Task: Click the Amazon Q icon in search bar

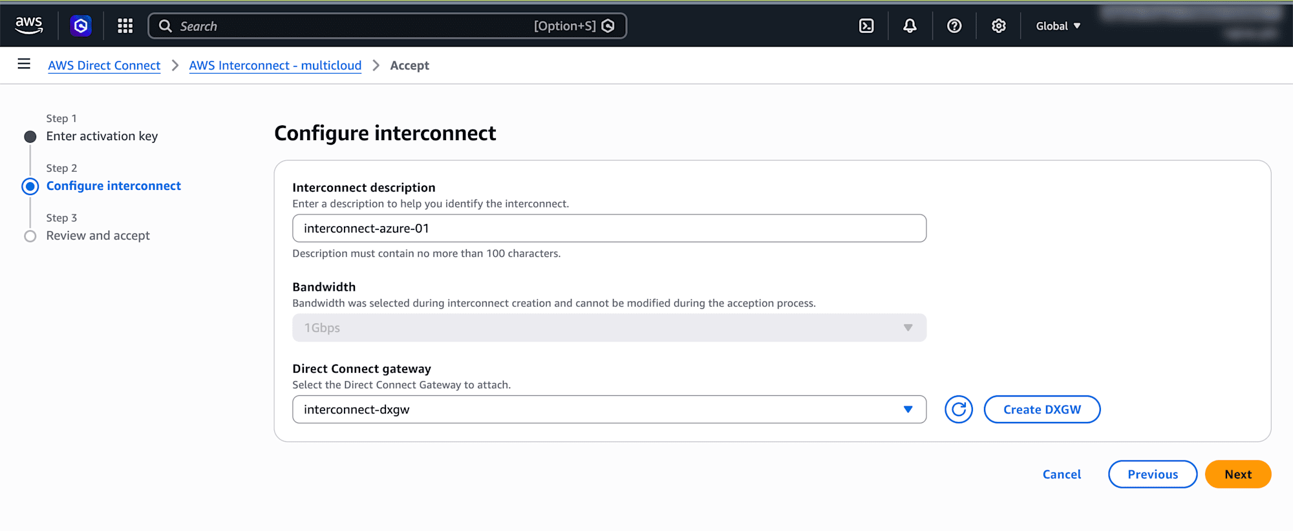Action: [x=608, y=26]
